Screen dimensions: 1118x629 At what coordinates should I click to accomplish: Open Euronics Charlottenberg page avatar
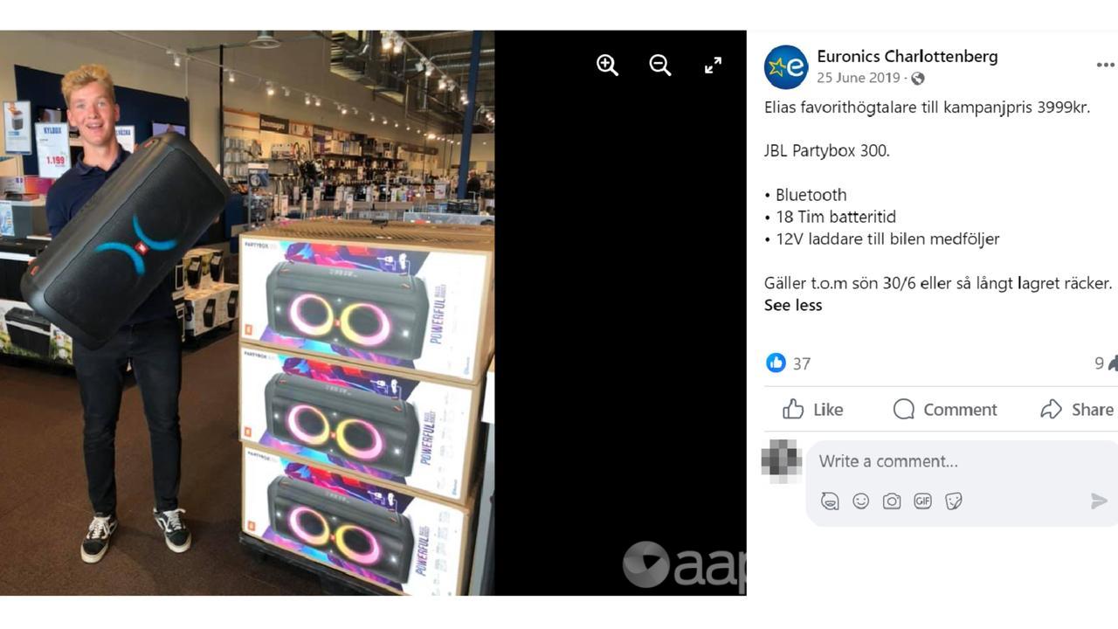(786, 67)
